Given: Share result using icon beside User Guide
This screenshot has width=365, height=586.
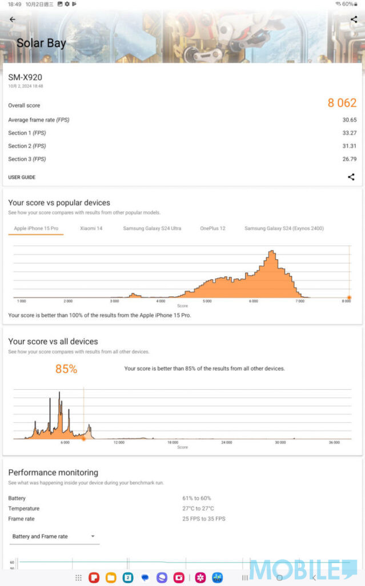Looking at the screenshot, I should click(x=351, y=177).
